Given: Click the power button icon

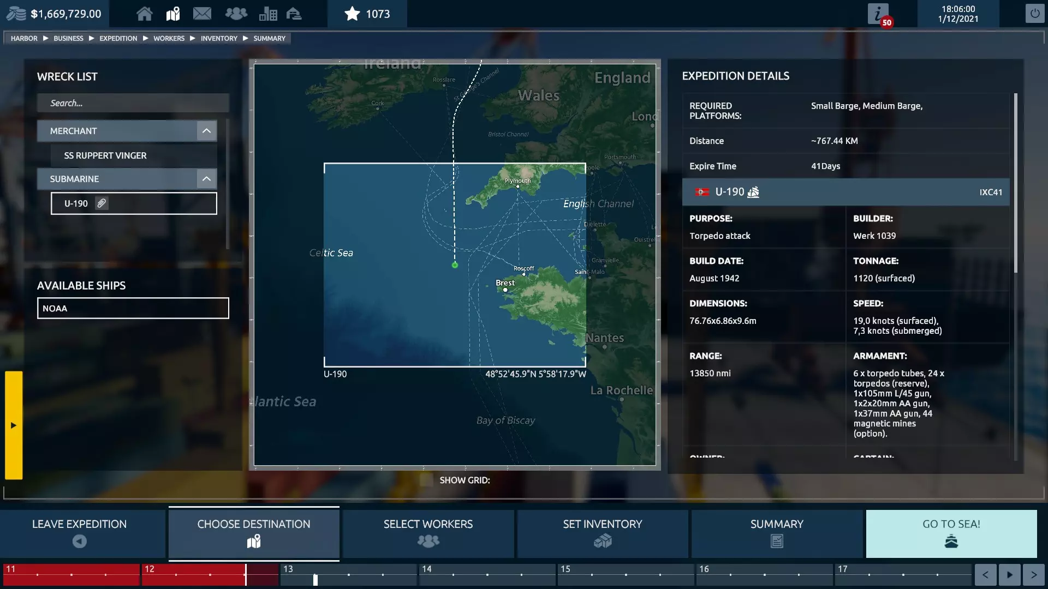Looking at the screenshot, I should (x=1034, y=14).
